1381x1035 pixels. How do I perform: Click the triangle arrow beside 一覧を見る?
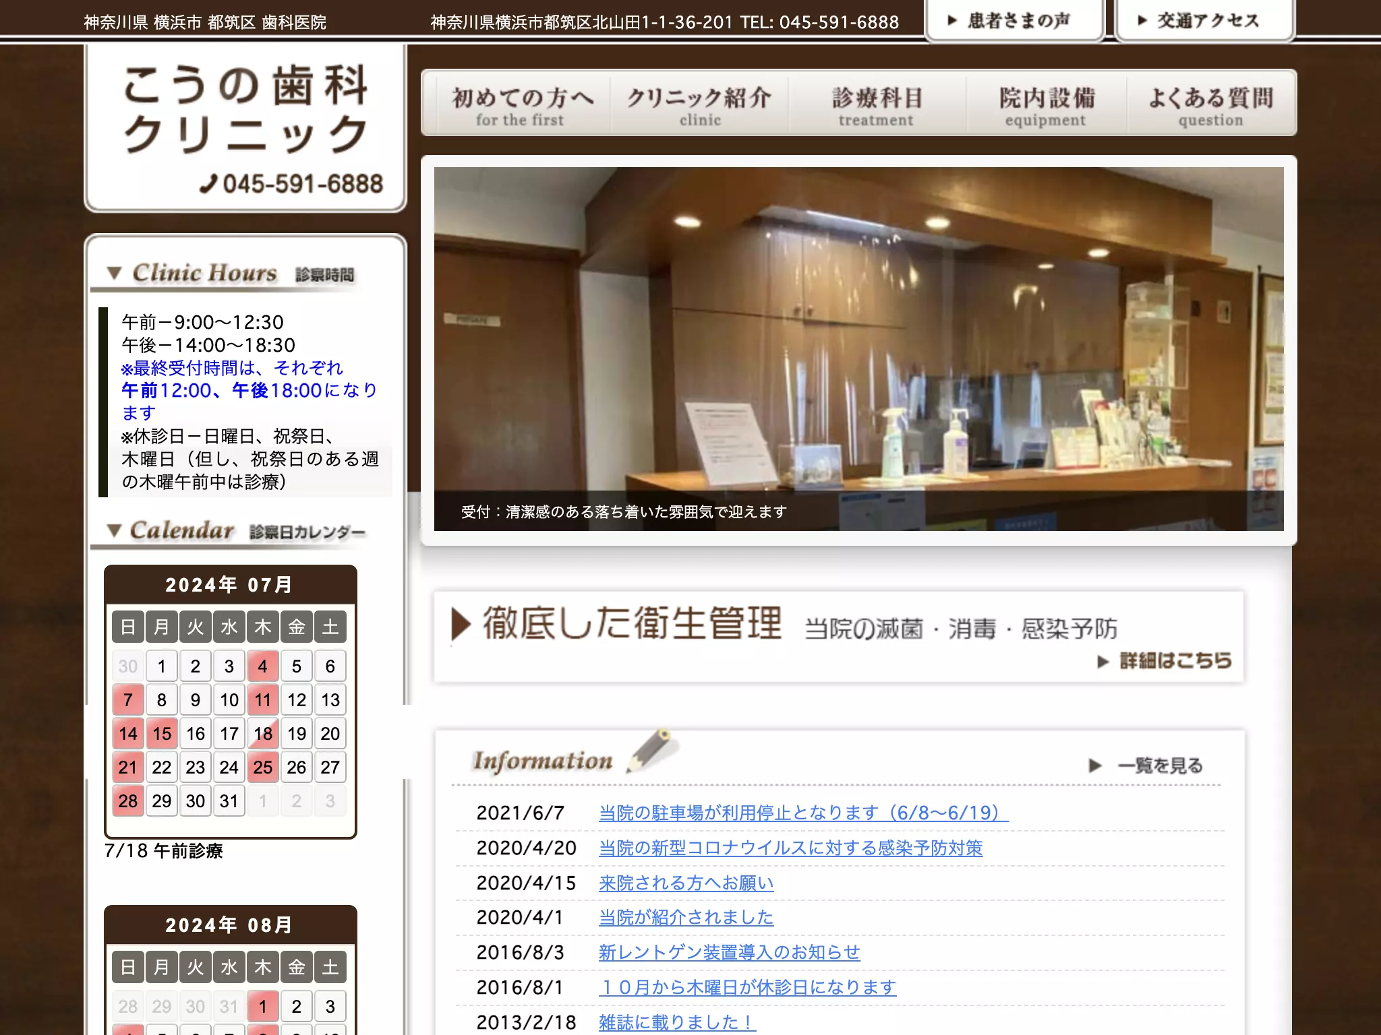click(1095, 765)
